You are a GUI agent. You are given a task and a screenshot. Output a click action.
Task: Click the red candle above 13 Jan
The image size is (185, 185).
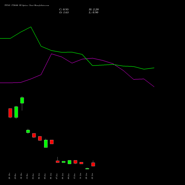[x=75, y=162]
